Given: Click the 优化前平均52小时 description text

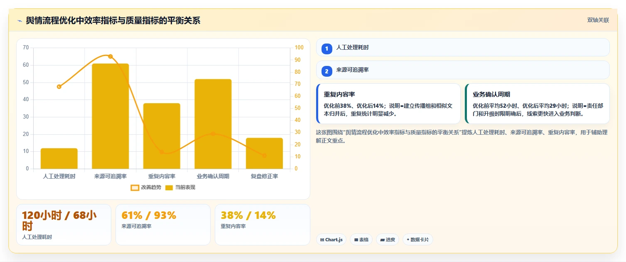Looking at the screenshot, I should (538, 110).
